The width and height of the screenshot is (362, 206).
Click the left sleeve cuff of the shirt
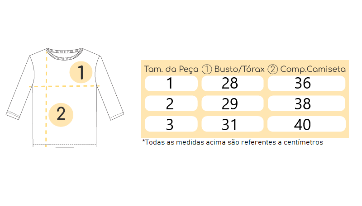point(13,115)
